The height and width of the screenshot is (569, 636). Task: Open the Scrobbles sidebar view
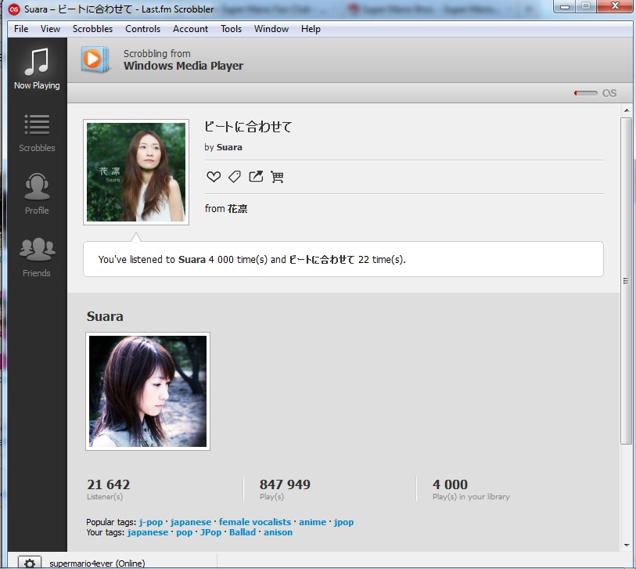pyautogui.click(x=36, y=132)
